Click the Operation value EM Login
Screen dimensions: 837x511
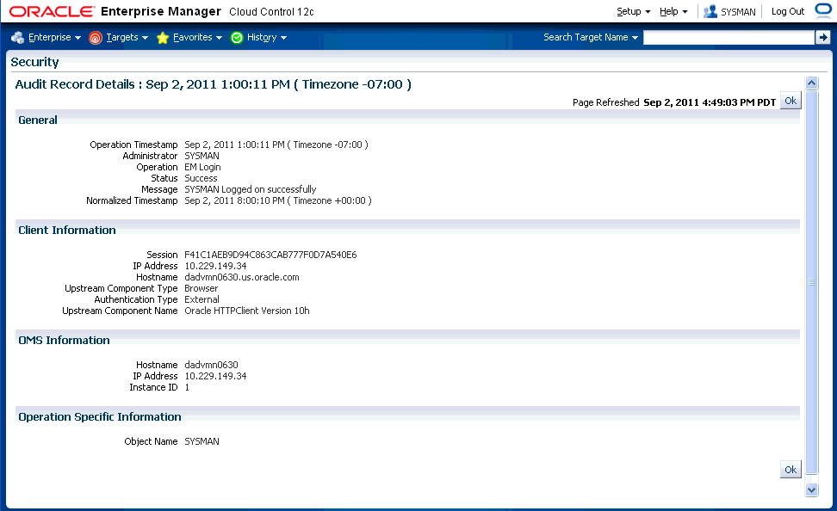coord(202,167)
